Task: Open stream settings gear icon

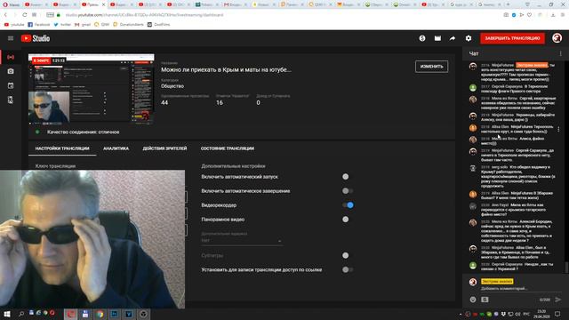Action: [x=469, y=38]
